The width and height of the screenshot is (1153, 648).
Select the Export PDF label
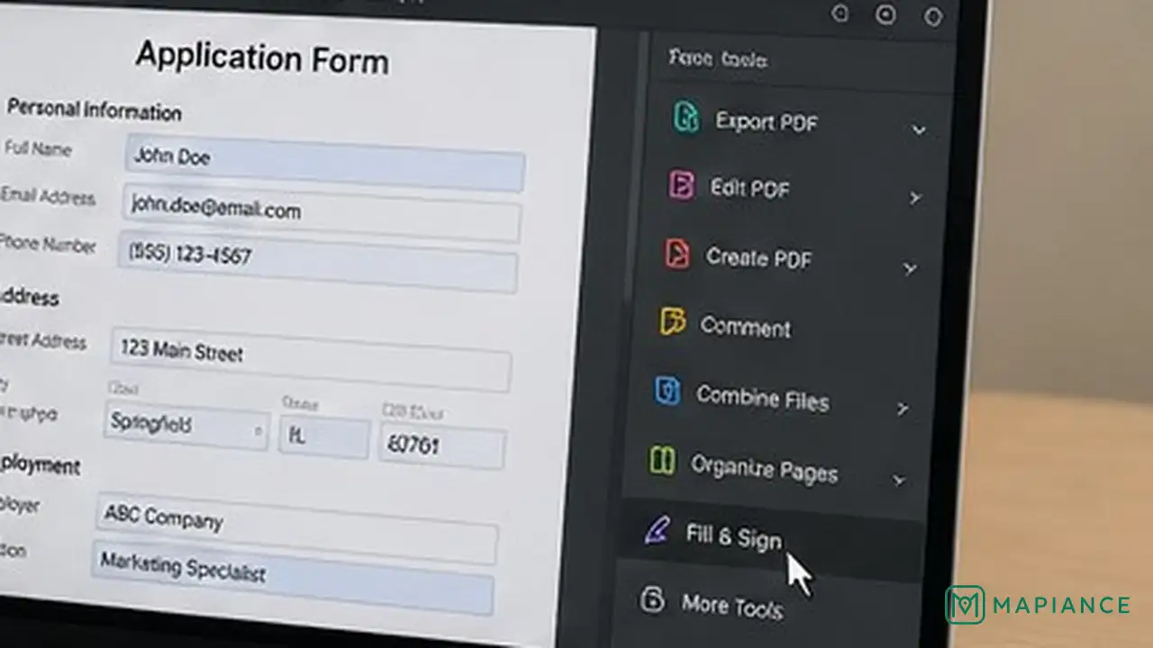(767, 121)
